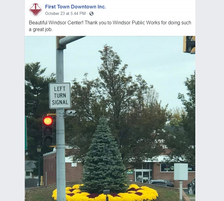Image resolution: width=224 pixels, height=201 pixels.
Task: Select the blue spruce tree in the photo
Action: tap(104, 155)
